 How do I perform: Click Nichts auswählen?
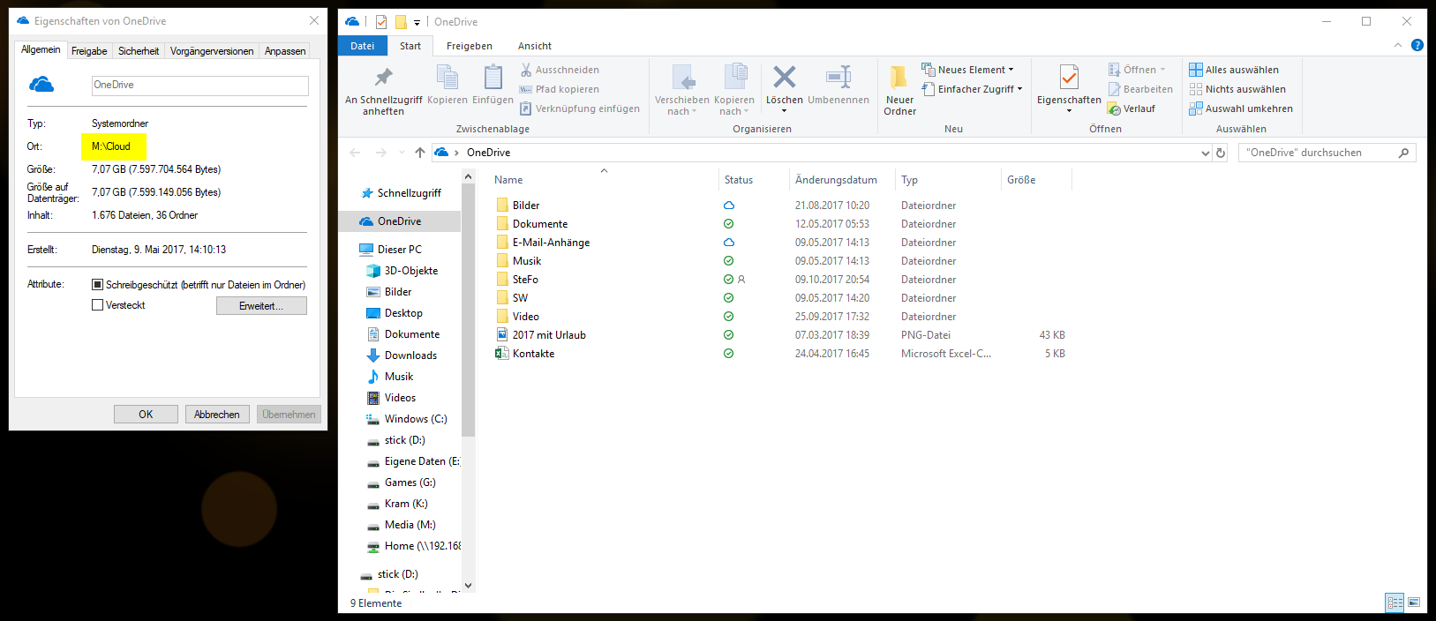point(1237,89)
